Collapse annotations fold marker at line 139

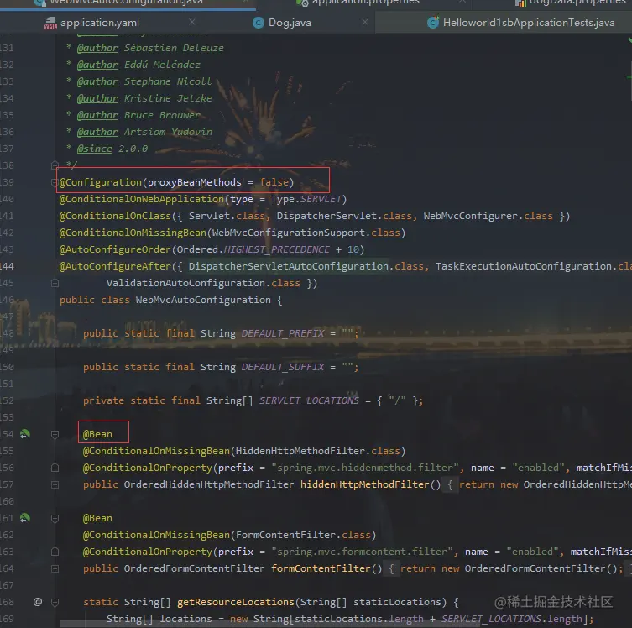click(x=54, y=182)
